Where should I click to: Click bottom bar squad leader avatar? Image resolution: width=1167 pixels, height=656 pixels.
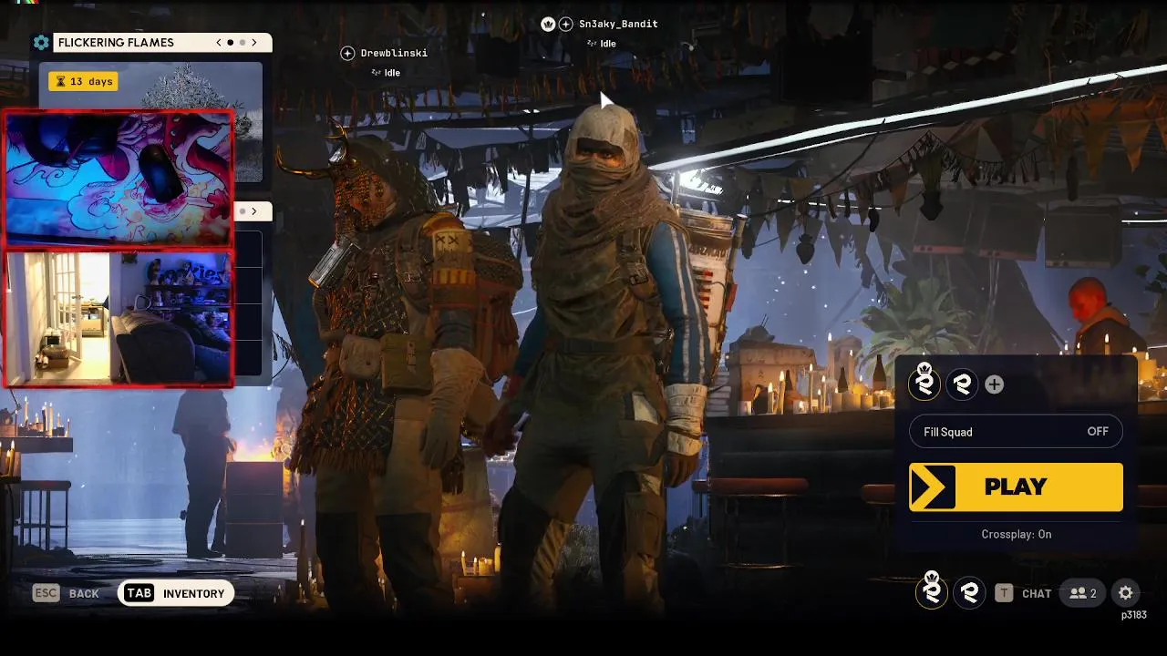point(932,592)
